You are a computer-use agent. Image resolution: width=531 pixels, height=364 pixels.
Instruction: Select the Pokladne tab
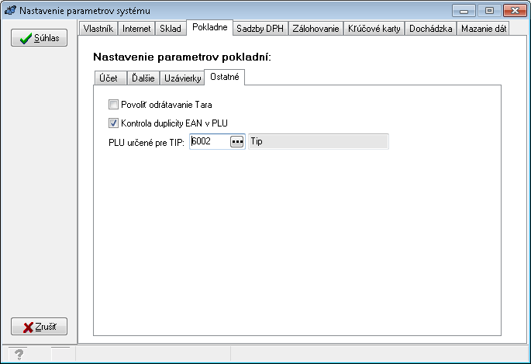pos(209,27)
